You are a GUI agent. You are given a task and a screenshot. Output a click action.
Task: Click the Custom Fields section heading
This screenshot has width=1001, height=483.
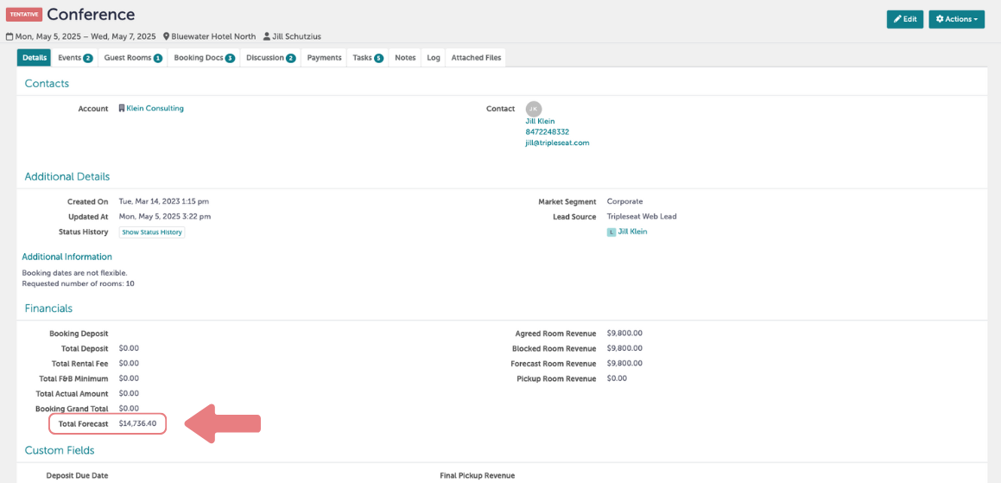[60, 450]
